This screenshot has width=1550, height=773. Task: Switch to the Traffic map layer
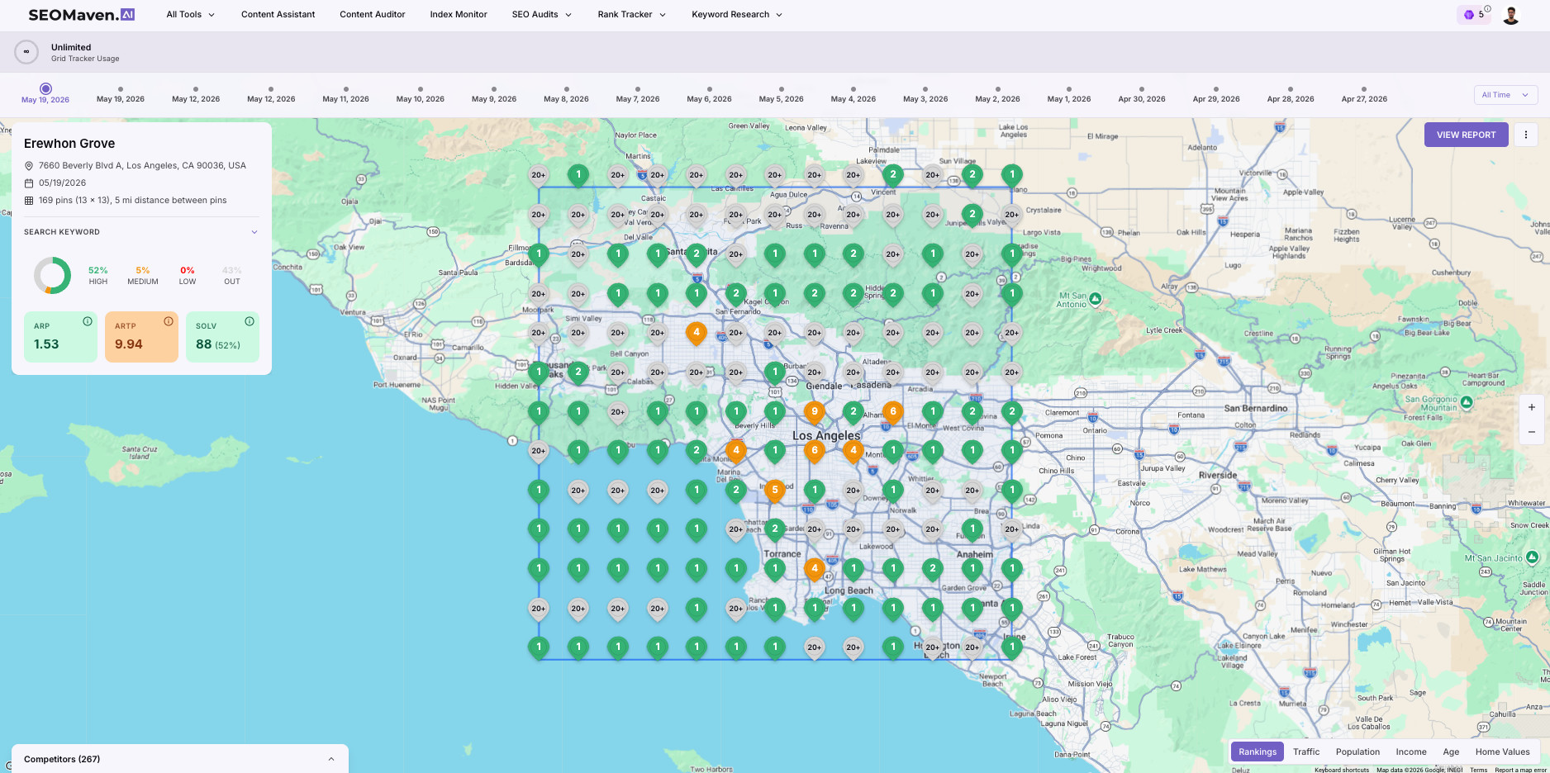[1306, 752]
